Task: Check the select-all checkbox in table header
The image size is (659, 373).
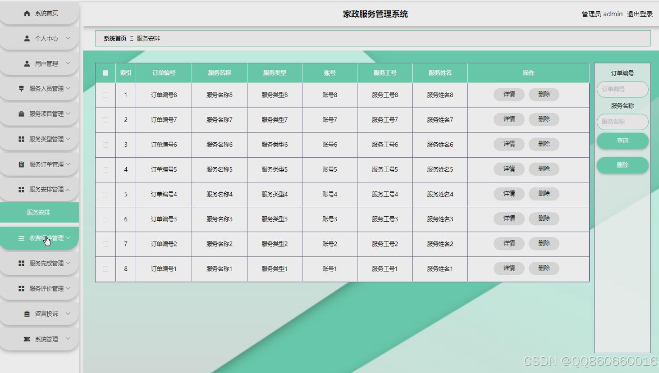Action: coord(105,73)
